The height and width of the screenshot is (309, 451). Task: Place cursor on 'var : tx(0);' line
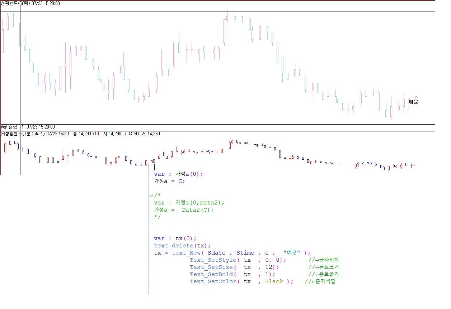pyautogui.click(x=175, y=238)
